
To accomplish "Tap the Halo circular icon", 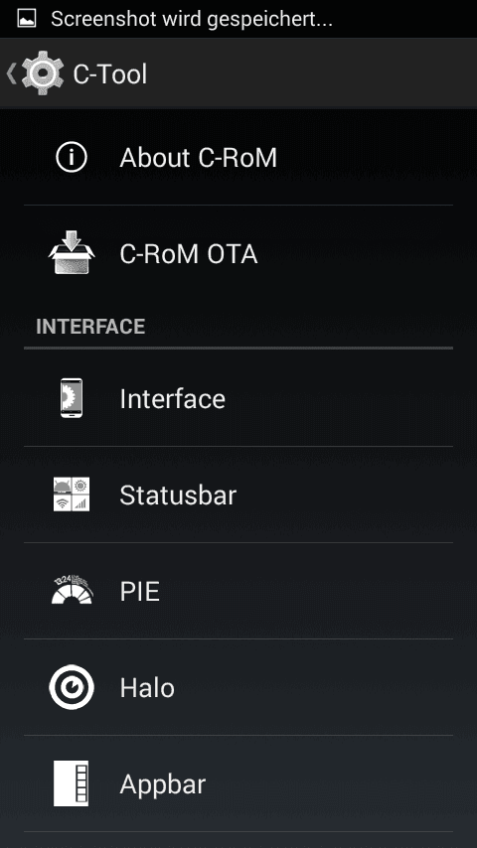I will [72, 687].
